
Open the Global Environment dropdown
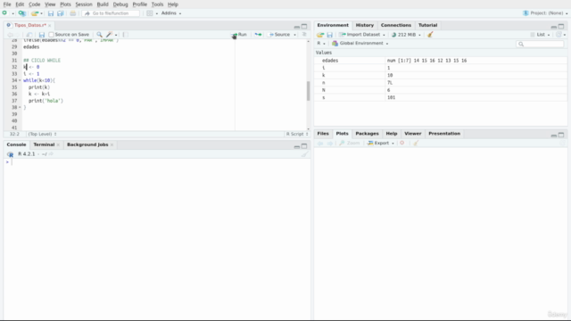pos(360,44)
